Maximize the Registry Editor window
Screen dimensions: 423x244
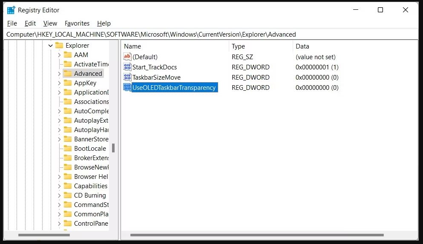click(380, 10)
